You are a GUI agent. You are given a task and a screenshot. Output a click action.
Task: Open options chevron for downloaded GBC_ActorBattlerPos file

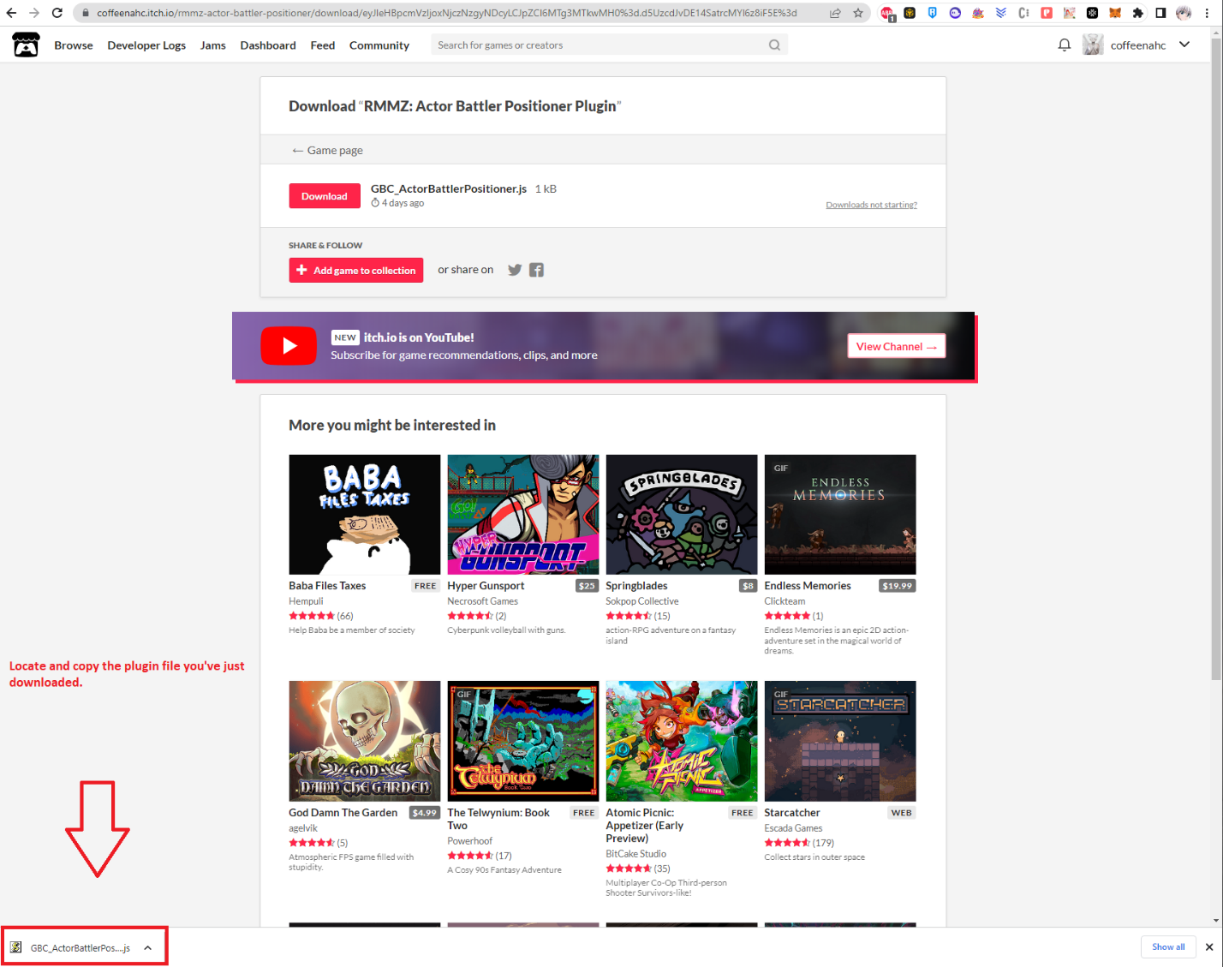147,947
